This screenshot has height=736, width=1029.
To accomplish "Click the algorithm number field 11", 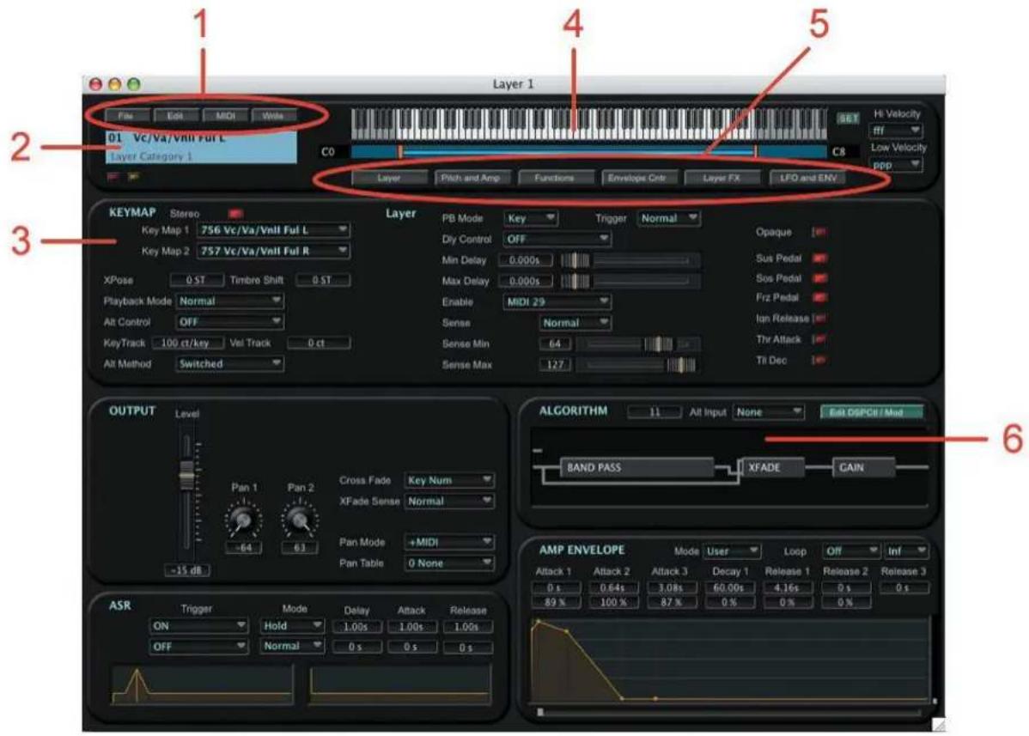I will click(655, 412).
